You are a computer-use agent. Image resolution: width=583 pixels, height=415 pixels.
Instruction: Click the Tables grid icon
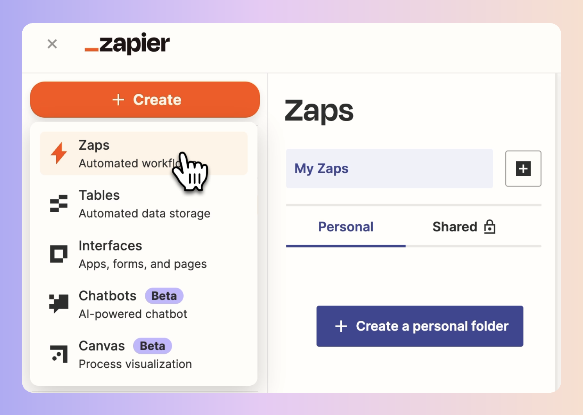[59, 204]
